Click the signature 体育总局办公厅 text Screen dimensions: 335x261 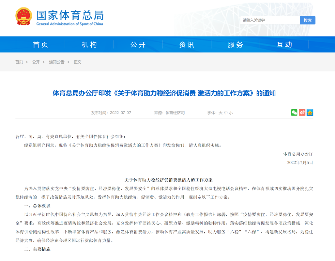298,154
